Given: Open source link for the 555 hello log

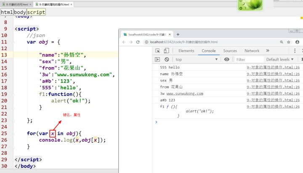Looking at the screenshot, I should point(273,67).
